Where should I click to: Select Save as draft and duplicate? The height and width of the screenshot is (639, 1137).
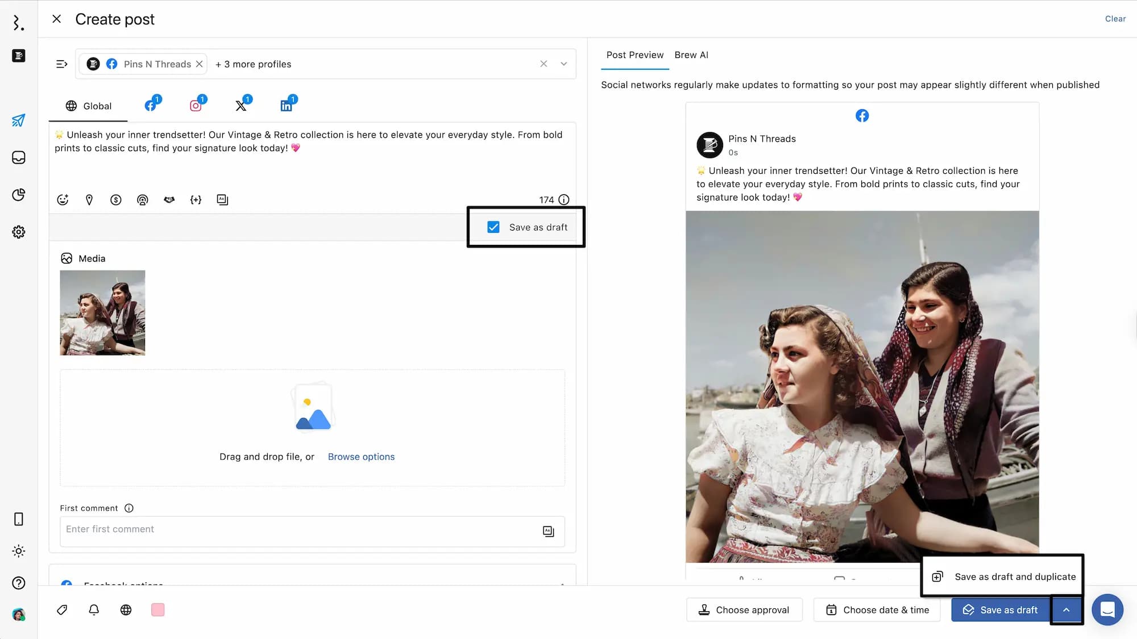(1003, 577)
